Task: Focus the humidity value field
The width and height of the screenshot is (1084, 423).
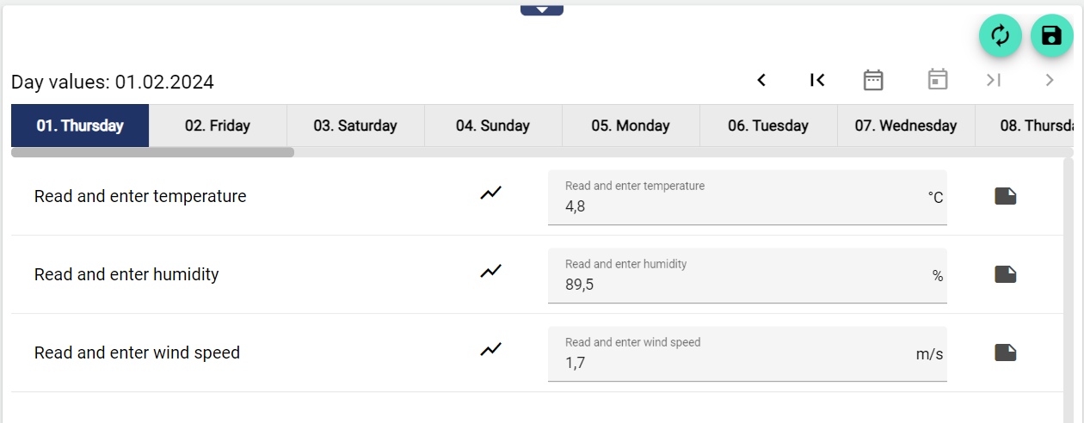Action: click(x=740, y=285)
